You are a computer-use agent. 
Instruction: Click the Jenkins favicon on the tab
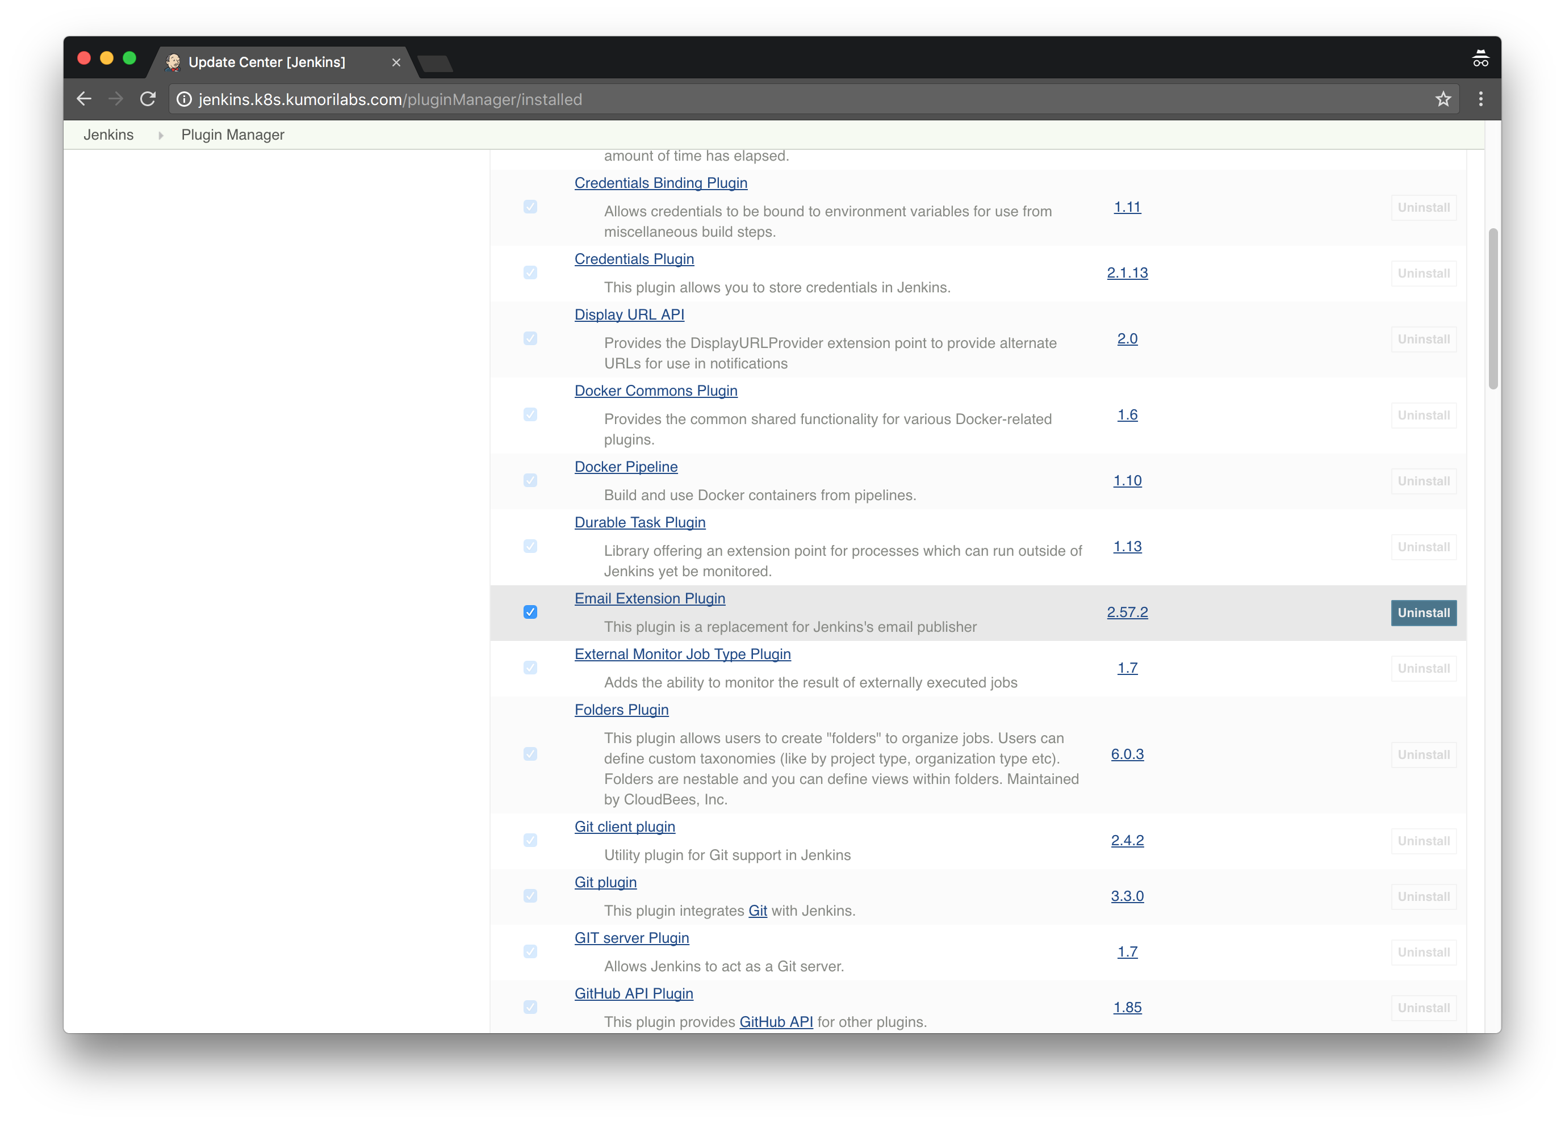(173, 62)
